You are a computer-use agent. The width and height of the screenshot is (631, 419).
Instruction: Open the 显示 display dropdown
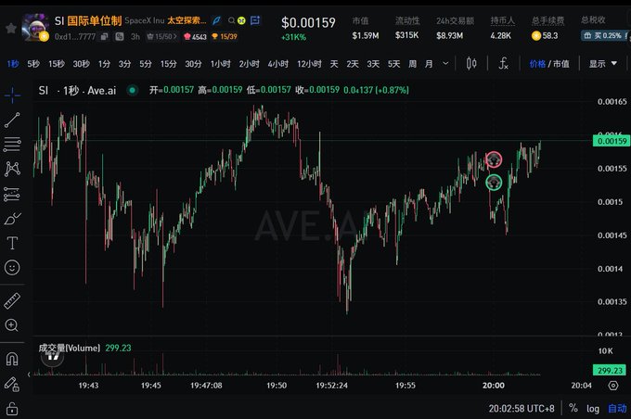pyautogui.click(x=603, y=64)
